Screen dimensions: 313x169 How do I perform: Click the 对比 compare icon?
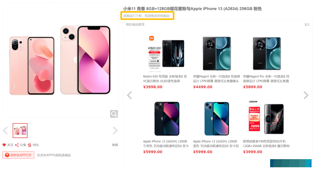(x=30, y=145)
